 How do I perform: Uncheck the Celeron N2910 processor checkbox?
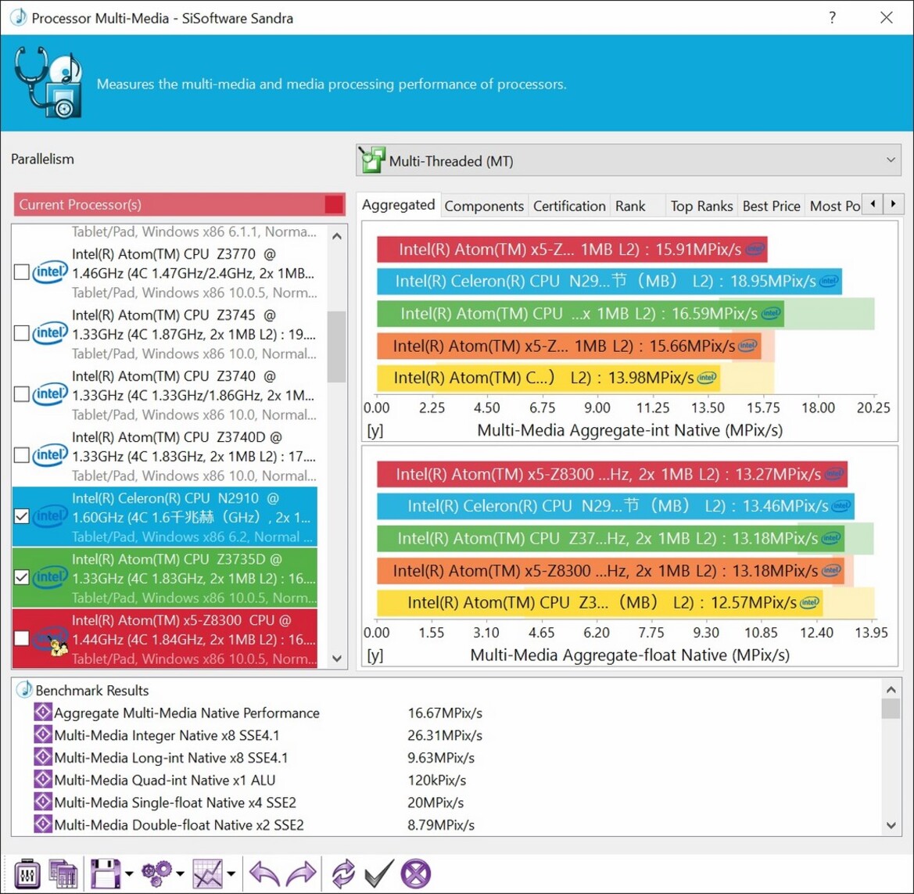(x=22, y=516)
